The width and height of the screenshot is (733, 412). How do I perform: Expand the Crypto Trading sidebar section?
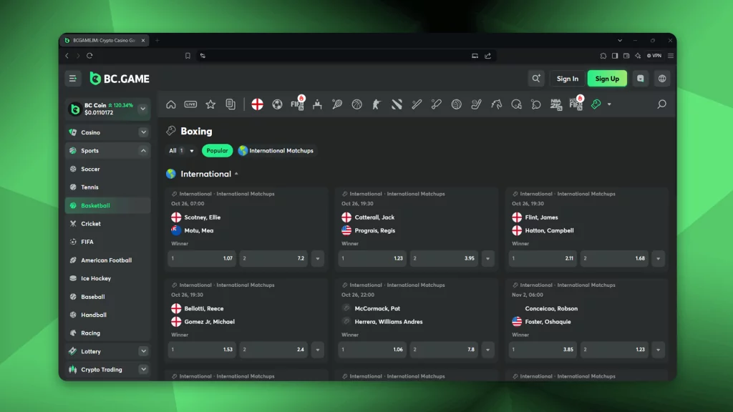point(143,370)
